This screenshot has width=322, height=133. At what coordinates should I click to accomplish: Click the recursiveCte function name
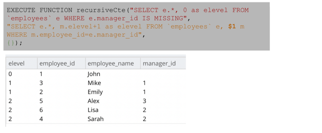(x=101, y=10)
